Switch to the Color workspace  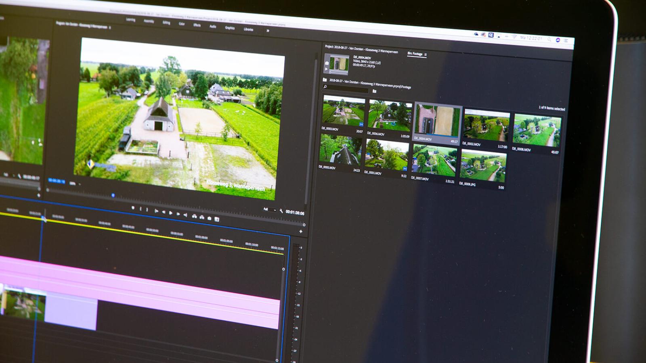tap(182, 24)
